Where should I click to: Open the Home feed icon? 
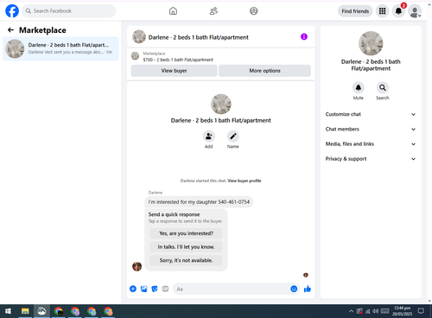click(x=173, y=11)
